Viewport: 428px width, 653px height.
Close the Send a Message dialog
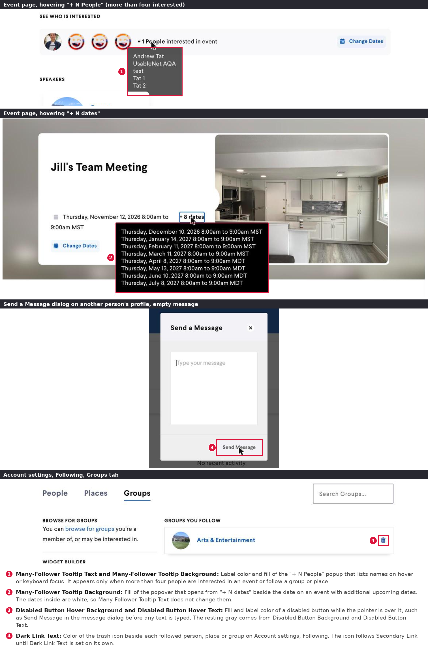[x=251, y=328]
